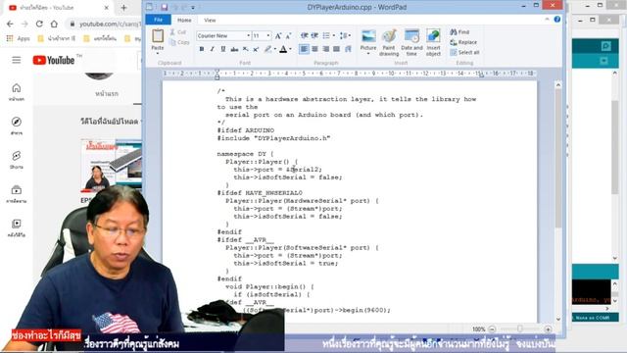Click the YouTube logo

coord(54,60)
